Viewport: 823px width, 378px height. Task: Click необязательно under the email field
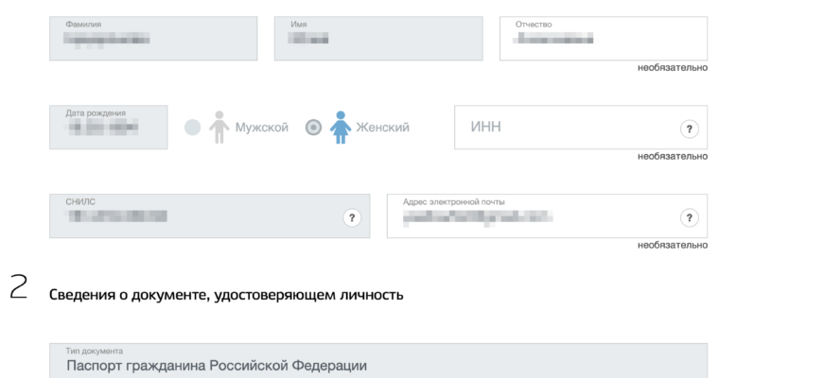click(673, 246)
